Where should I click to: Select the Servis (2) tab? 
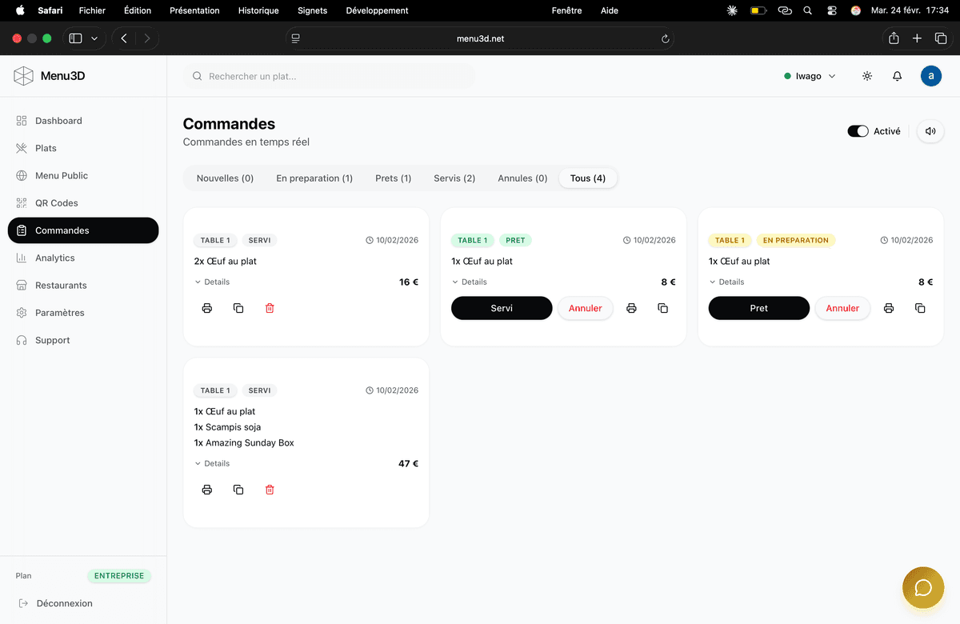454,178
